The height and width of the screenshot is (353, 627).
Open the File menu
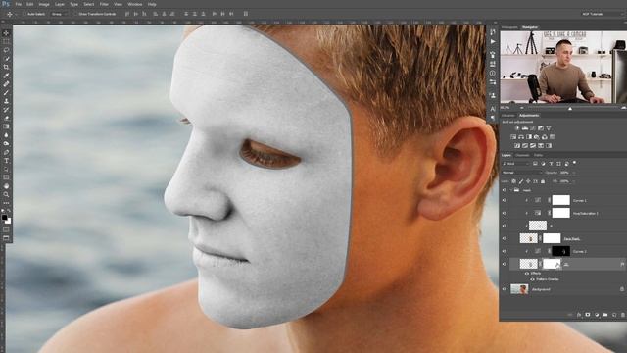[18, 4]
